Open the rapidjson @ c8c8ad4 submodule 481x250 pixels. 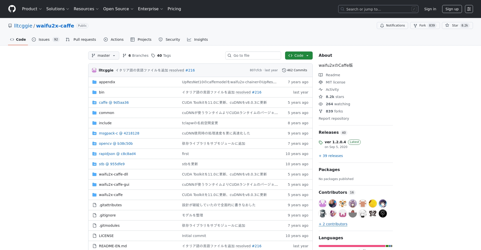(117, 154)
